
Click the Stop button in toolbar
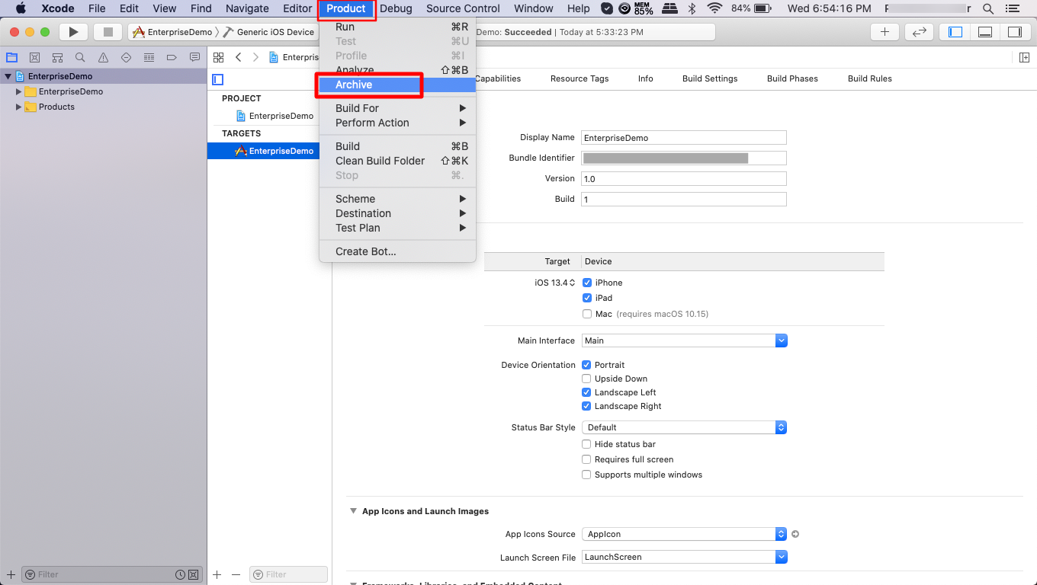click(108, 32)
